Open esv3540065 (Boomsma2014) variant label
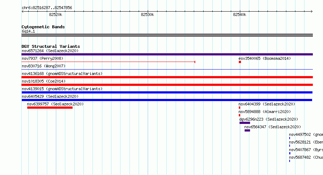The image size is (323, 175). pyautogui.click(x=265, y=58)
